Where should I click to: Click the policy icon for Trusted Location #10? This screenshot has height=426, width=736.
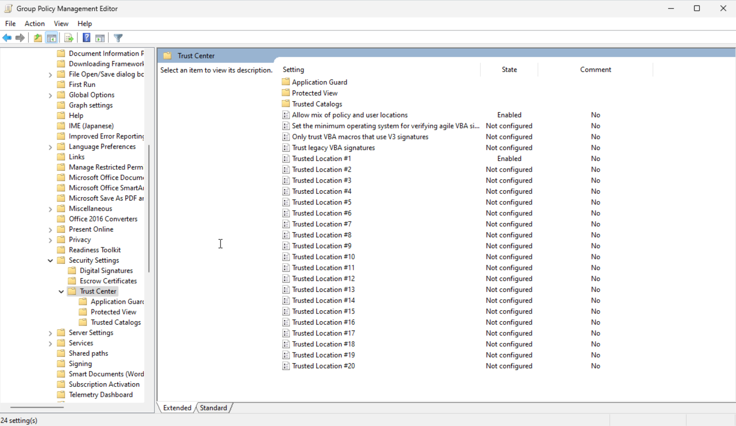pos(286,257)
